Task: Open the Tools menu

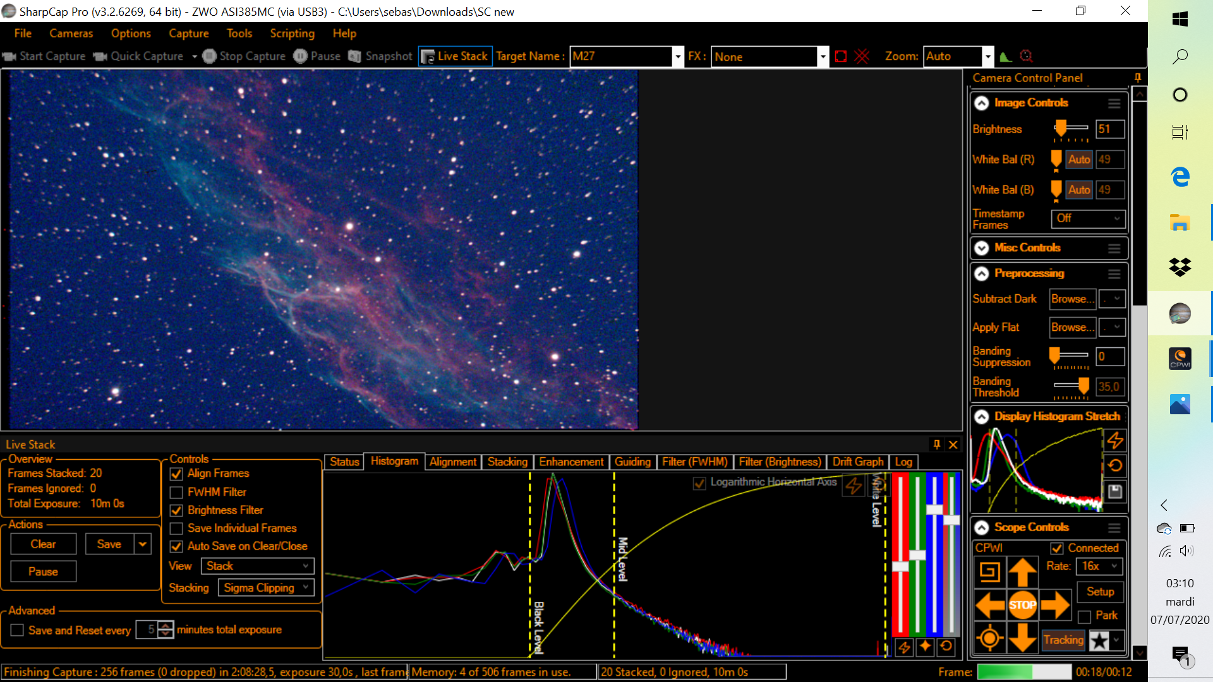Action: pos(239,33)
